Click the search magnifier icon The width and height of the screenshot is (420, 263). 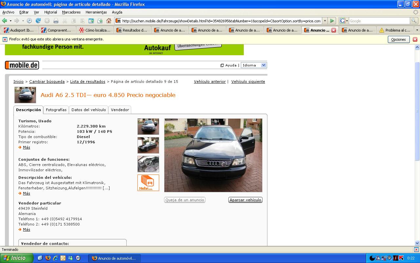414,21
